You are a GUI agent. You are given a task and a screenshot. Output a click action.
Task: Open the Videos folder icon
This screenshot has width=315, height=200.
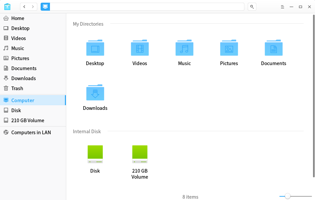tap(140, 48)
